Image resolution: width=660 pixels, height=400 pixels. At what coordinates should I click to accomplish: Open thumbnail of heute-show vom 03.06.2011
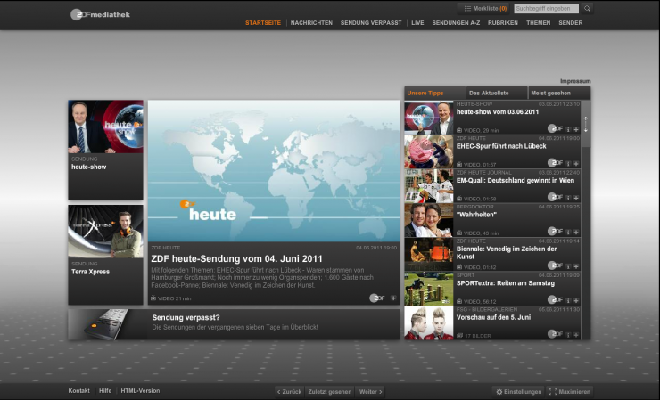(x=429, y=118)
